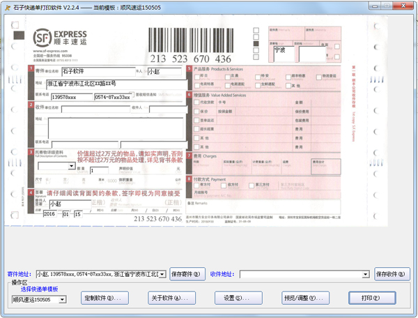
Task: Expand the 托寄物 contents dropdown on the waybill
Action: (x=72, y=167)
